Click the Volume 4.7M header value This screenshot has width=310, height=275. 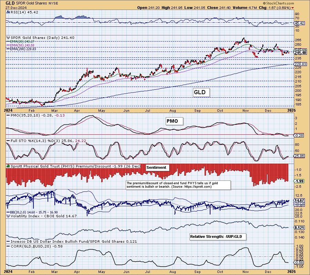tap(245, 8)
